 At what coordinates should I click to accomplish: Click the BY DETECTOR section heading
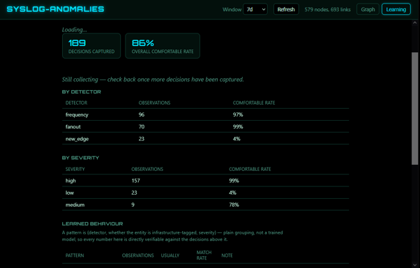coord(82,92)
